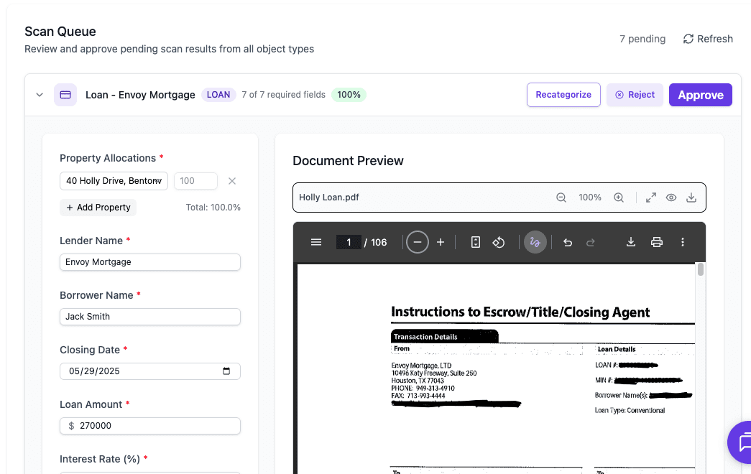Remove the 40 Holly Drive allocation row
751x474 pixels.
[x=231, y=181]
